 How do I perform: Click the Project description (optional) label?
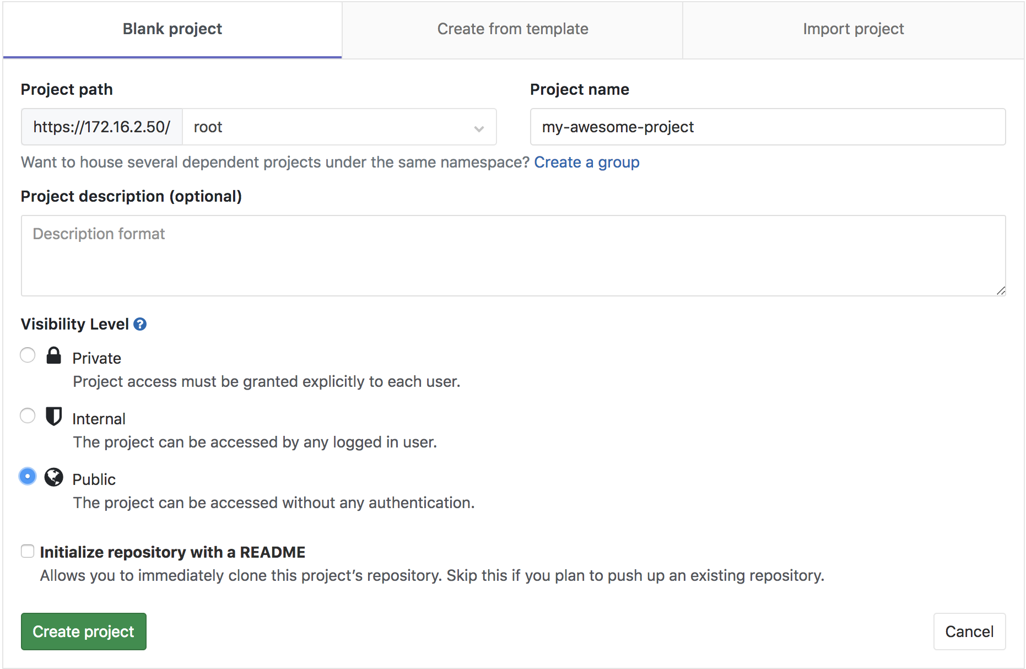click(131, 196)
